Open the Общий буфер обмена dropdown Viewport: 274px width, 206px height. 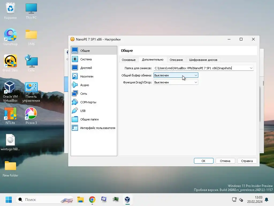(176, 75)
